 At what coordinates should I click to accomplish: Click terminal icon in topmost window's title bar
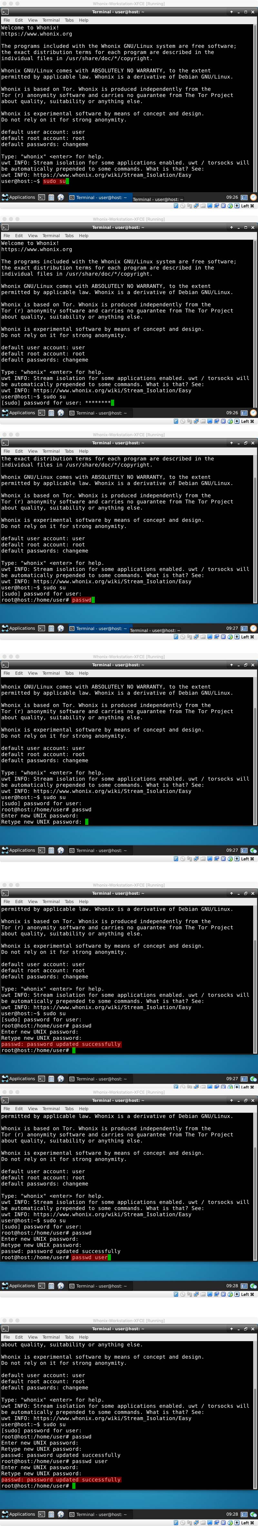[x=5, y=12]
